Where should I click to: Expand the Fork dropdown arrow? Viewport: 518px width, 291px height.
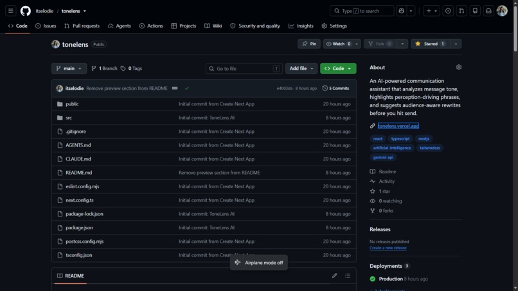[x=402, y=44]
